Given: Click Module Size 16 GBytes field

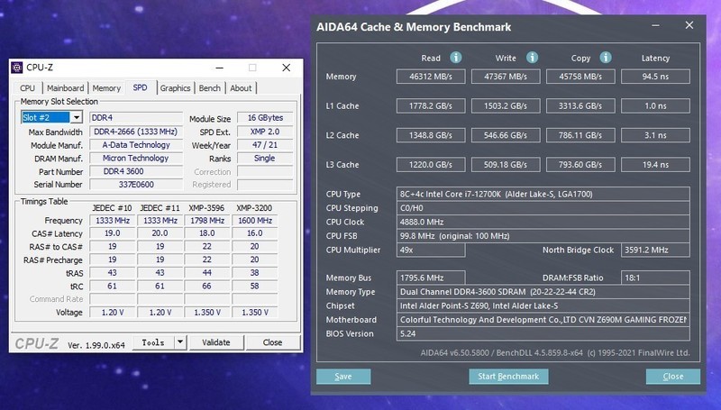Looking at the screenshot, I should coord(265,118).
